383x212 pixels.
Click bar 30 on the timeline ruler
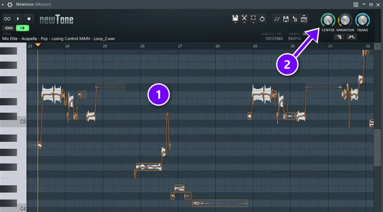pos(292,46)
